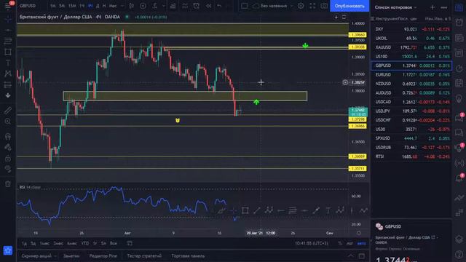Open go-to-date calendar icon
The width and height of the screenshot is (466, 262).
point(130,243)
